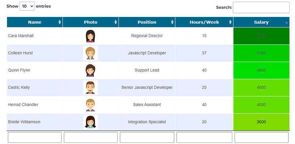The image size is (295, 144).
Task: Click the sort arrows in Hours/Week header
Action: (x=230, y=22)
